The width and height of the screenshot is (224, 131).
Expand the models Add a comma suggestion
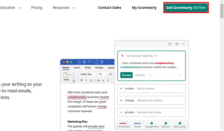tap(151, 89)
